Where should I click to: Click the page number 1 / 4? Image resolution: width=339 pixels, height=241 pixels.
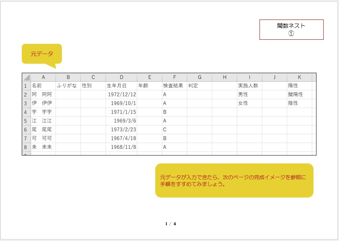click(x=170, y=224)
